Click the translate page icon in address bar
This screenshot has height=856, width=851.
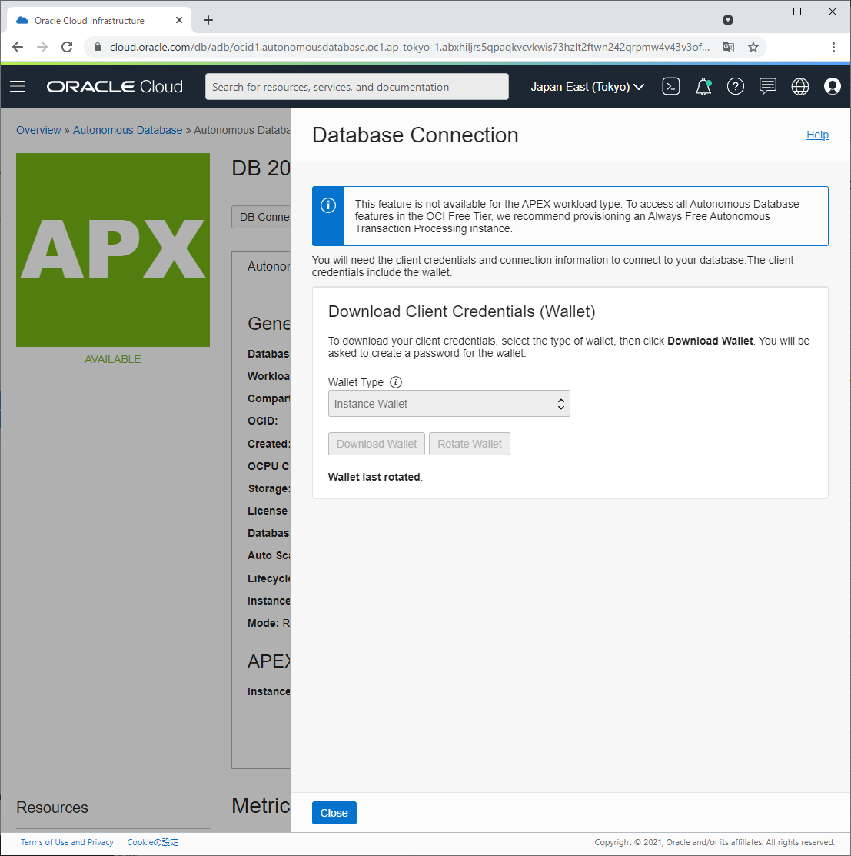pyautogui.click(x=728, y=47)
